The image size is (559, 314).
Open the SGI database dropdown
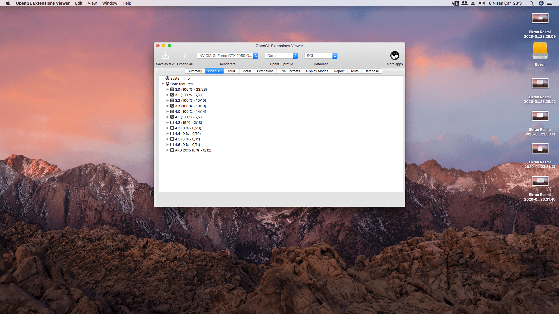(x=321, y=56)
